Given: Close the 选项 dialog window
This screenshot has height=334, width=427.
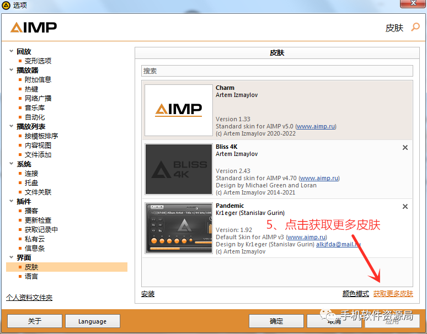Looking at the screenshot, I should tap(413, 3).
